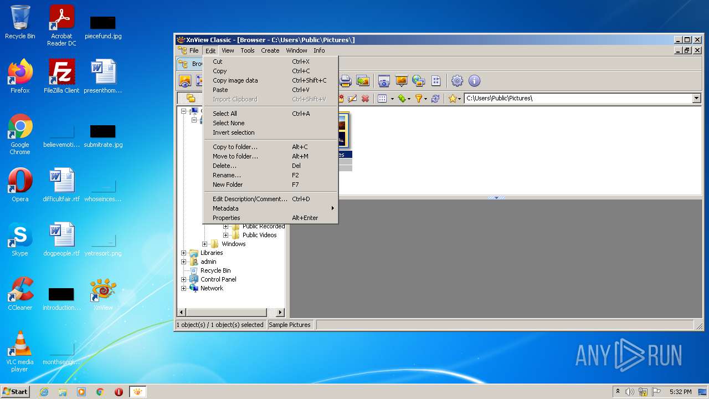This screenshot has height=399, width=709.
Task: Click the red X delete icon
Action: coord(365,99)
